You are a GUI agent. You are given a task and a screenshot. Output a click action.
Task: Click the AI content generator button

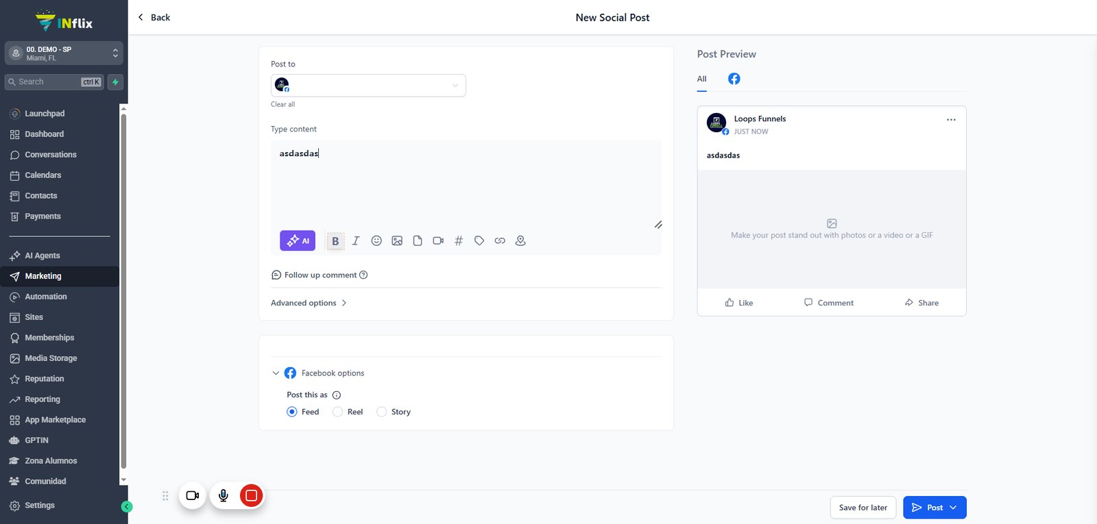[298, 240]
